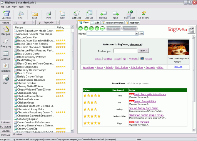
Task: Expand the M. Ingred sidebar section
Action: point(6,126)
